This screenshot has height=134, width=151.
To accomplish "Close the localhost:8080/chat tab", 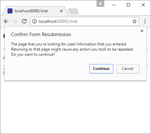I will click(x=61, y=11).
